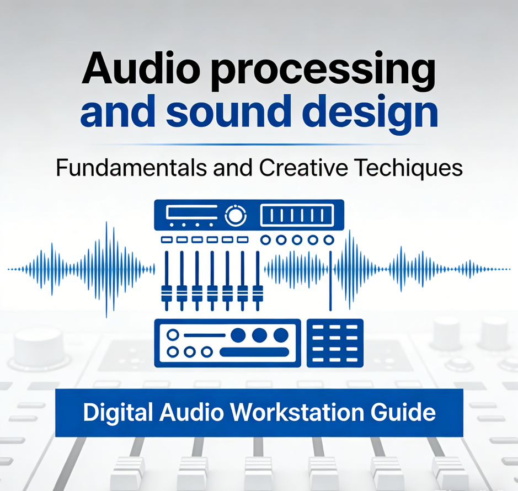
Task: Click the level meter with vertical bars
Action: point(297,215)
